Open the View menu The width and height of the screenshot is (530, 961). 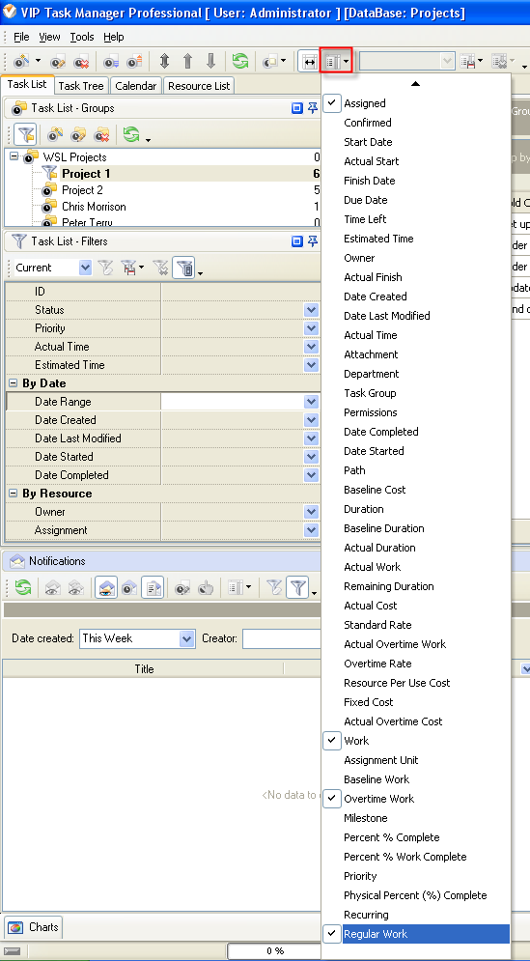point(49,37)
